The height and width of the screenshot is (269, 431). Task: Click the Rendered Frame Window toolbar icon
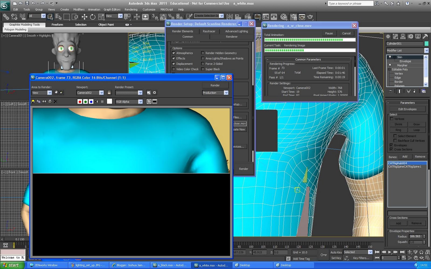tap(302, 17)
